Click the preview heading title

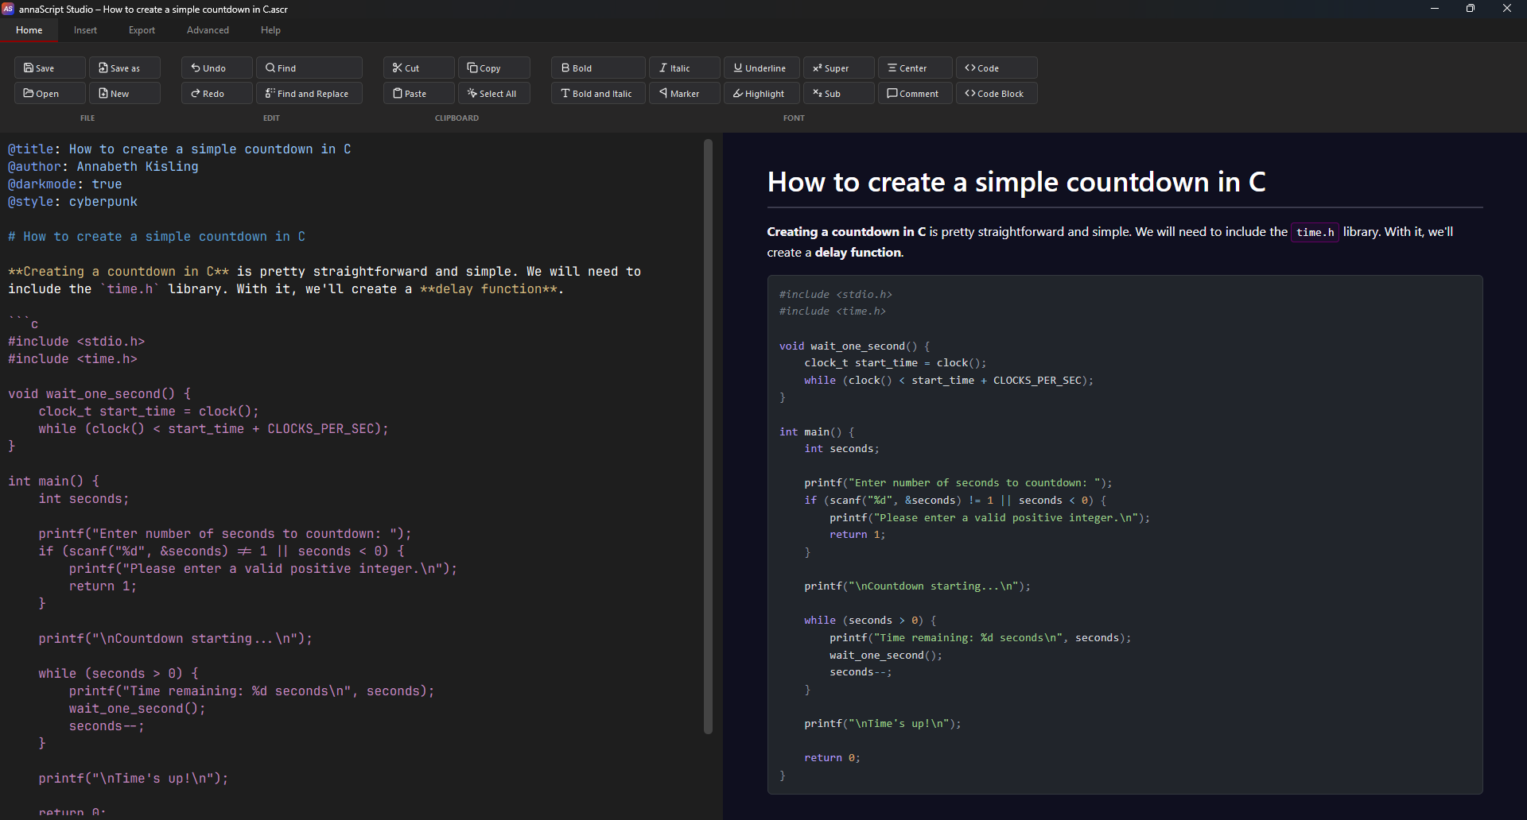(1016, 182)
